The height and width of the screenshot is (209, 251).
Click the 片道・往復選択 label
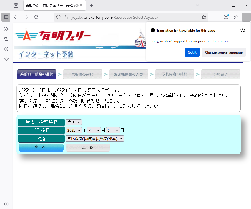click(41, 122)
